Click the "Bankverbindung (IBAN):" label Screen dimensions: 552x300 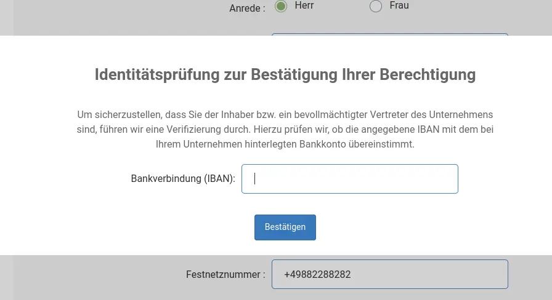point(183,179)
